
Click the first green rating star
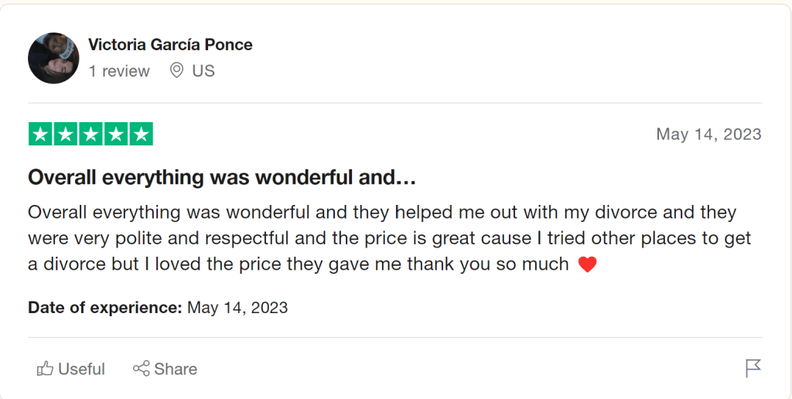coord(41,135)
